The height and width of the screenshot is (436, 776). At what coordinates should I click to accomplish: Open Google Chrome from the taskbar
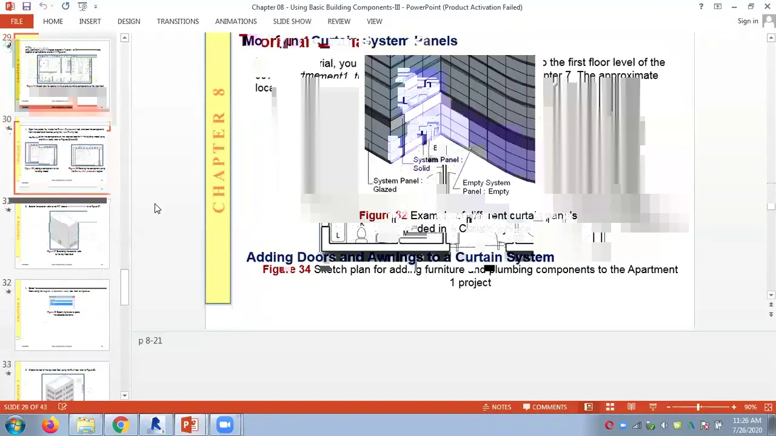coord(121,425)
